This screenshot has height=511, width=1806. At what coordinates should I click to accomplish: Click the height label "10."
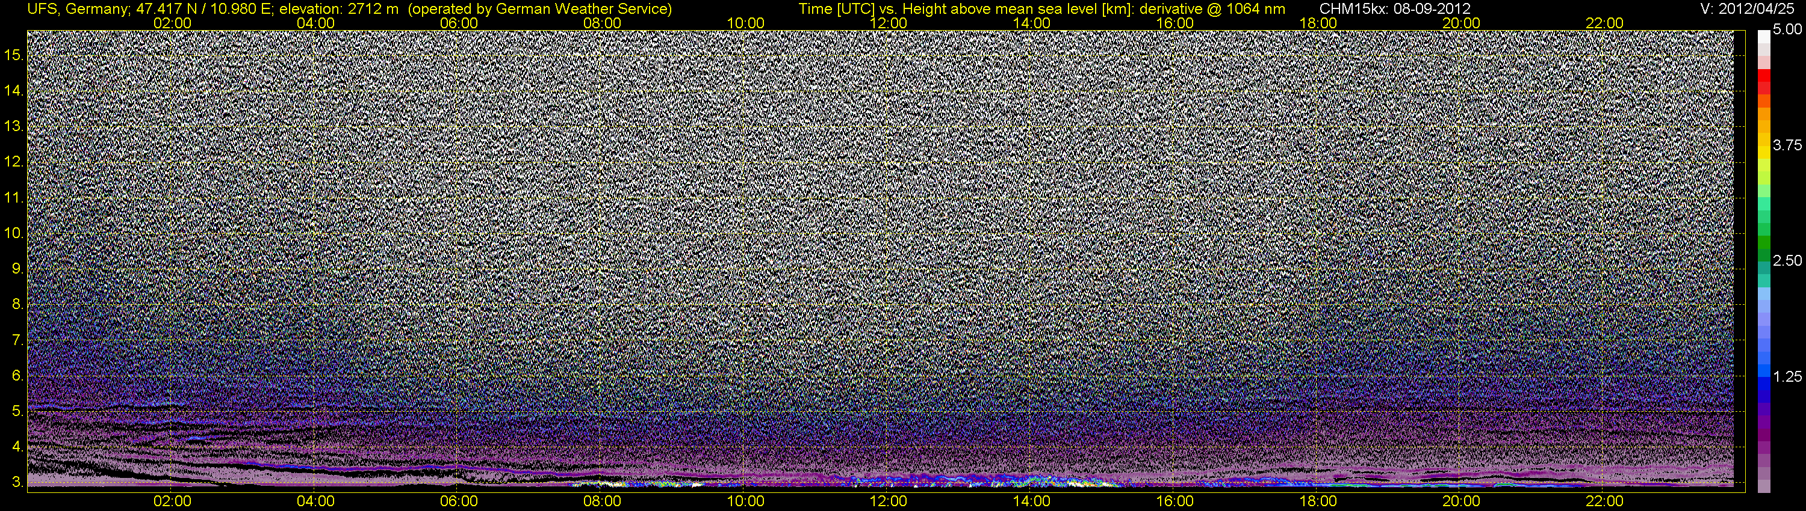14,233
